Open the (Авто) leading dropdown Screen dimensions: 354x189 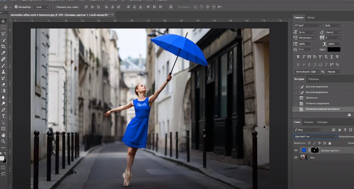333,33
